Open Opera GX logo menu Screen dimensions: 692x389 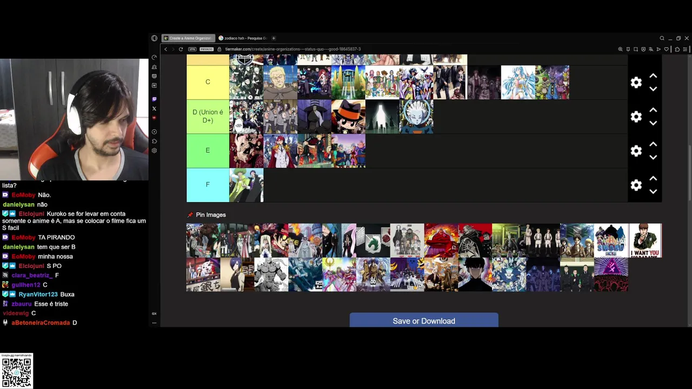coord(154,38)
